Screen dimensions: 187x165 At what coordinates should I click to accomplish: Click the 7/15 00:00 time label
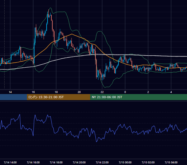[125, 162]
